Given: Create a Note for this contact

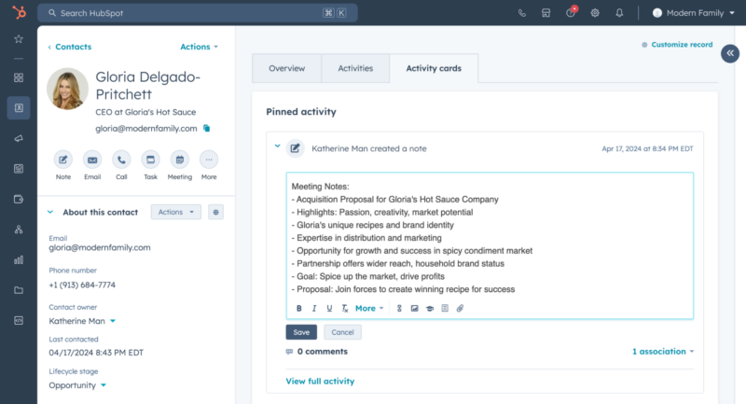Looking at the screenshot, I should click(62, 160).
